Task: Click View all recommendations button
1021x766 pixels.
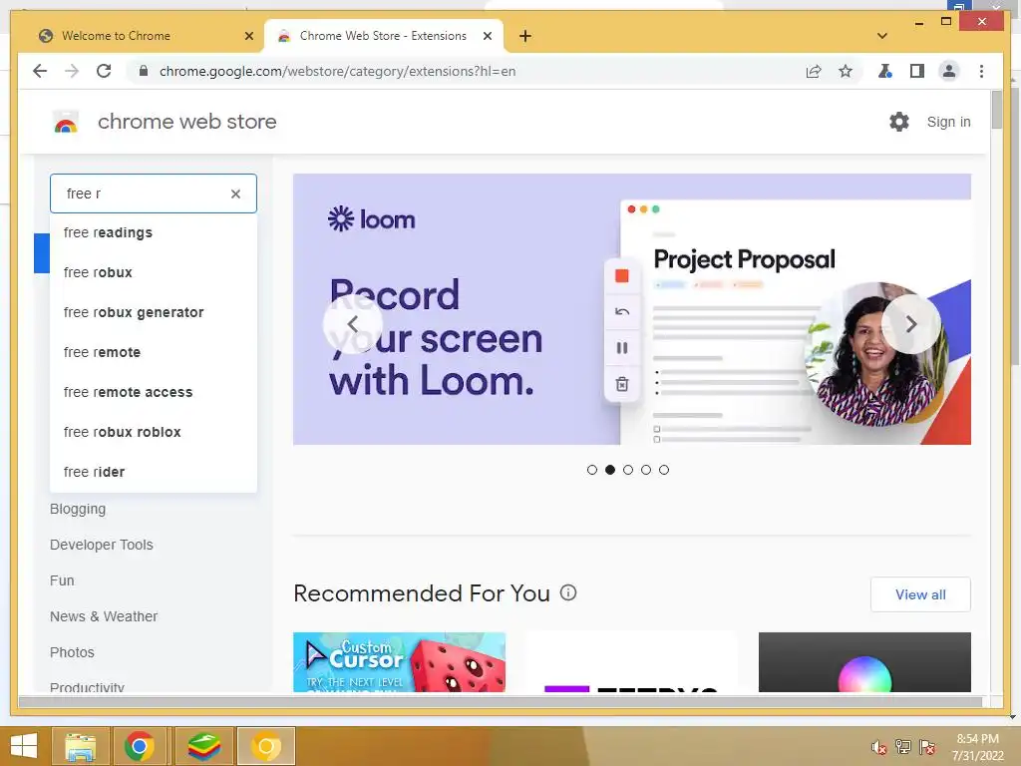Action: pos(920,594)
